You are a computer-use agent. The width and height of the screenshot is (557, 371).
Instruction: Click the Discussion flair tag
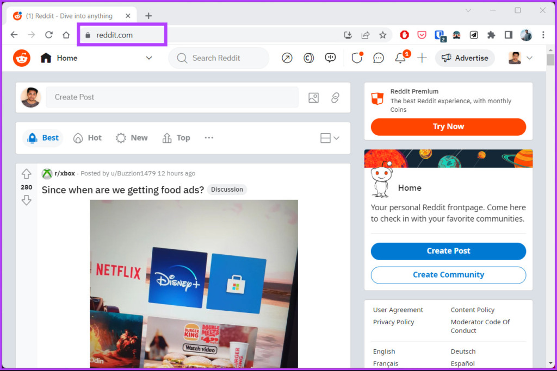pos(227,190)
